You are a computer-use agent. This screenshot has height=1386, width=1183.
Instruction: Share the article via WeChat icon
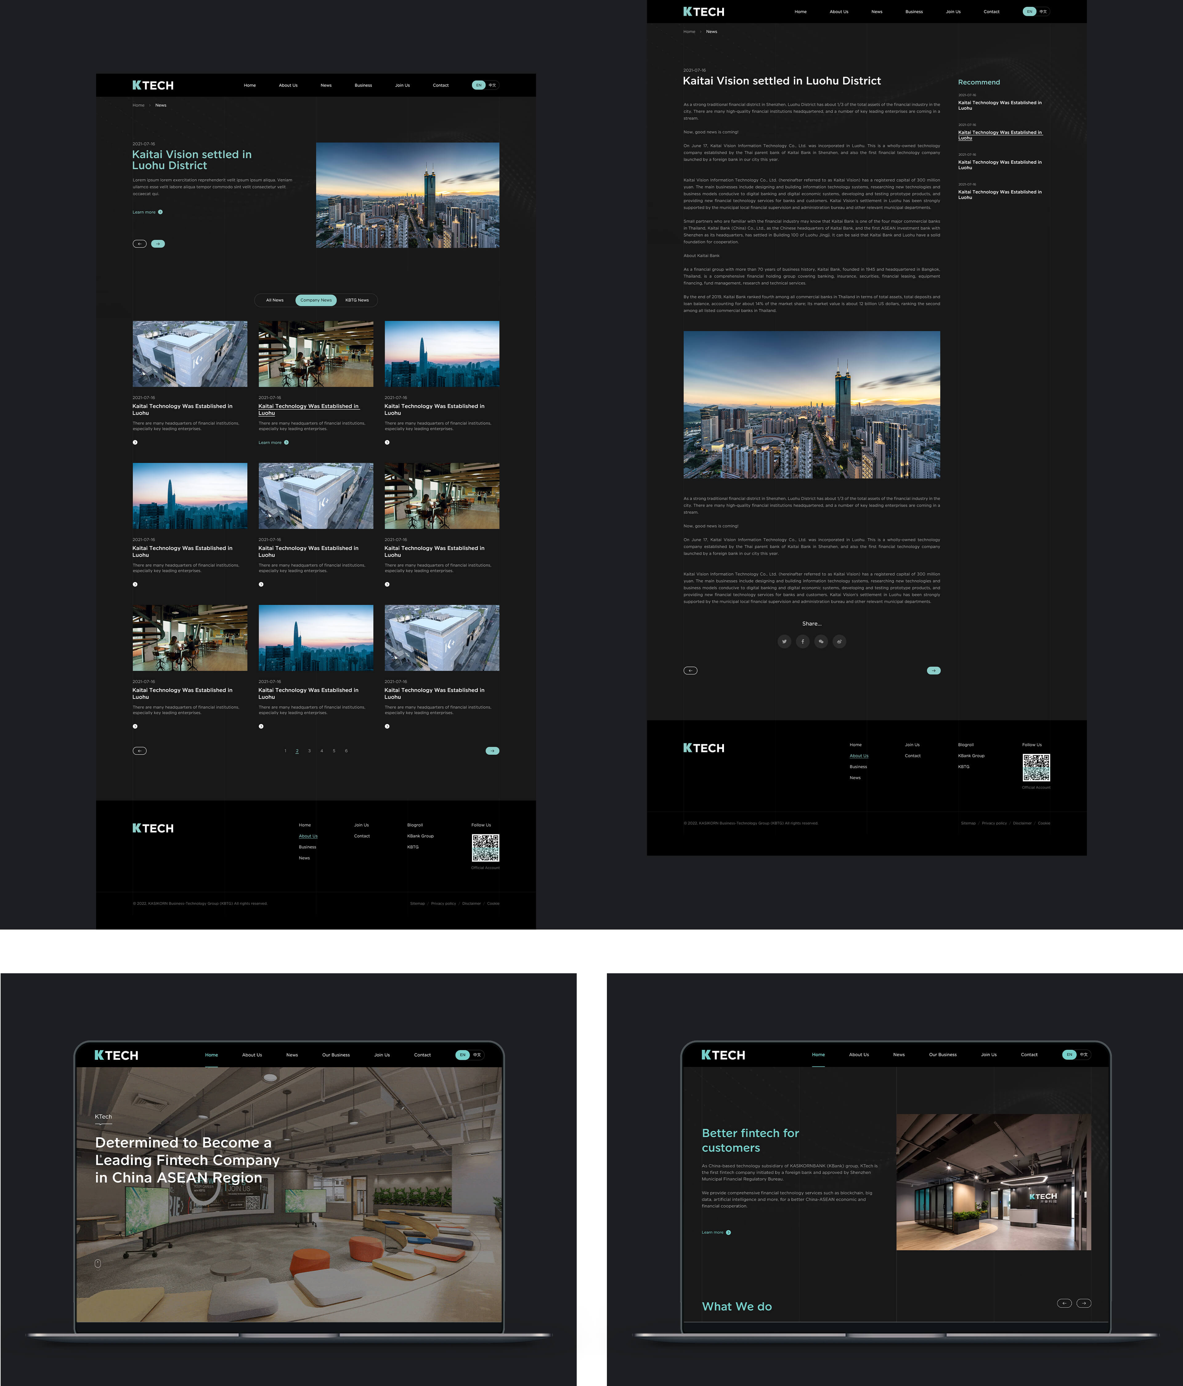pyautogui.click(x=821, y=642)
